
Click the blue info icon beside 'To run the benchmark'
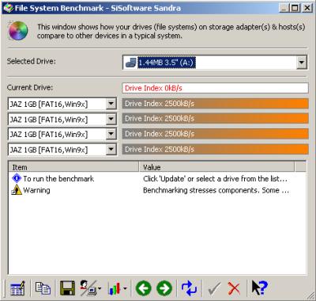click(17, 178)
